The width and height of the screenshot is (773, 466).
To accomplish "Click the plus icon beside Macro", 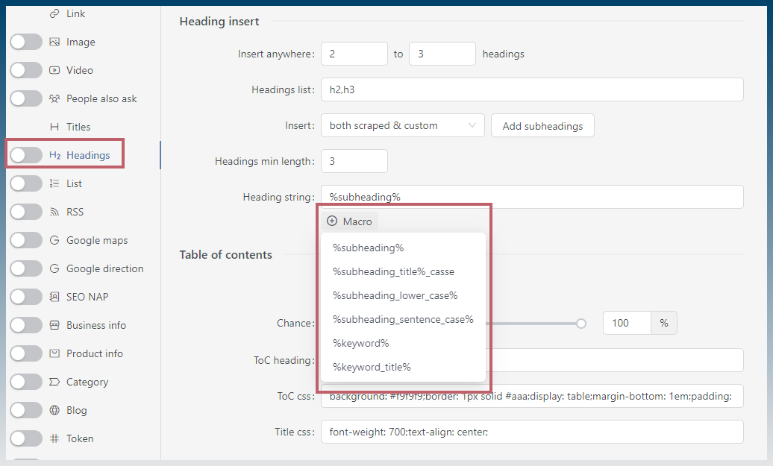I will [x=332, y=221].
